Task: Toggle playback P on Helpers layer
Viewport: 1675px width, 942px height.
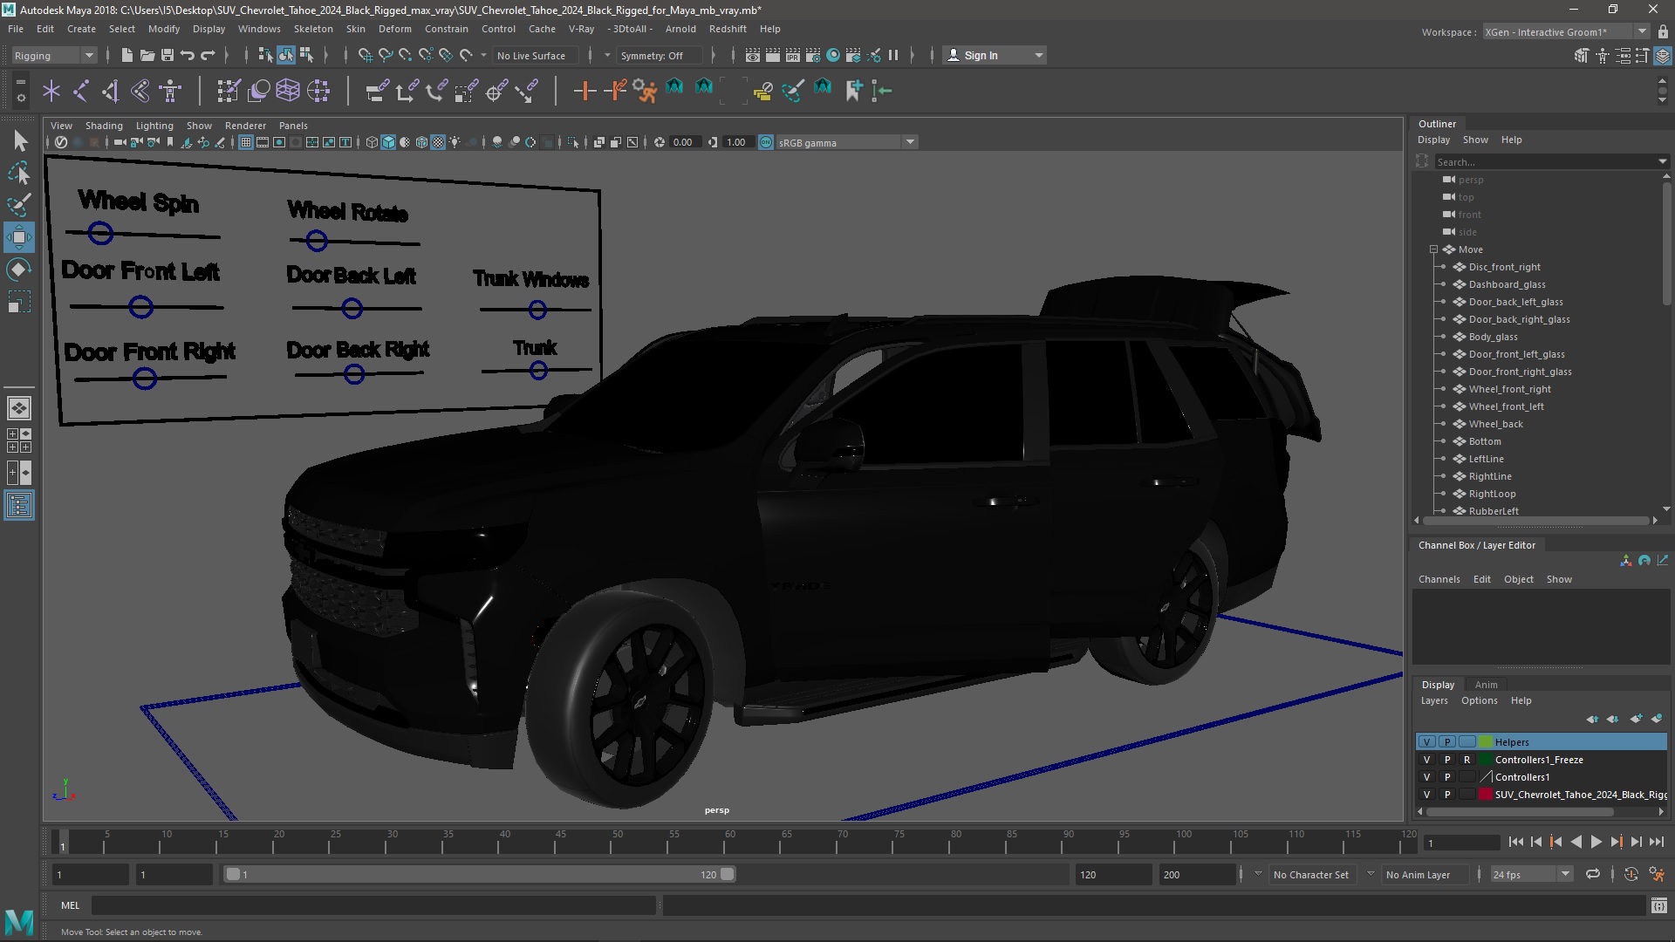Action: pos(1446,742)
